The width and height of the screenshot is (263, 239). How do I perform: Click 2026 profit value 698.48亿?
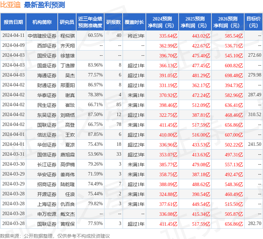[x=234, y=75]
